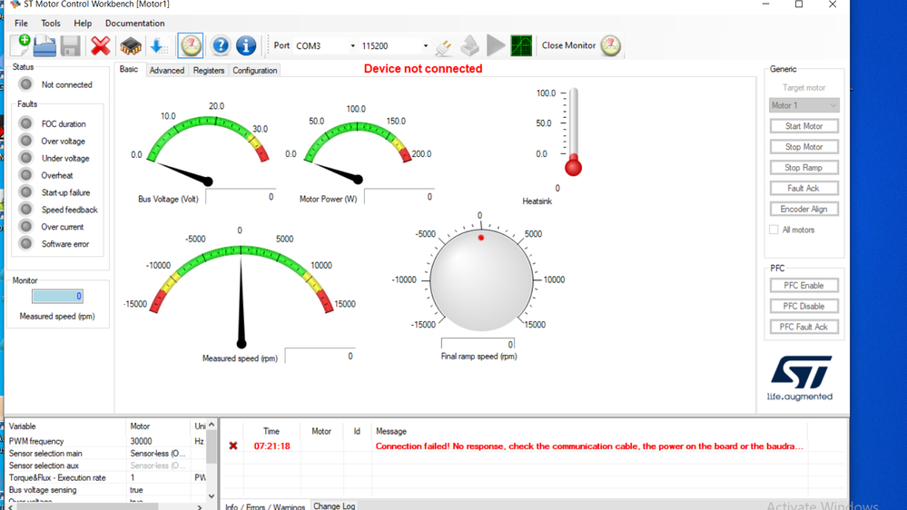
Task: Enable the All motors checkbox
Action: (774, 230)
